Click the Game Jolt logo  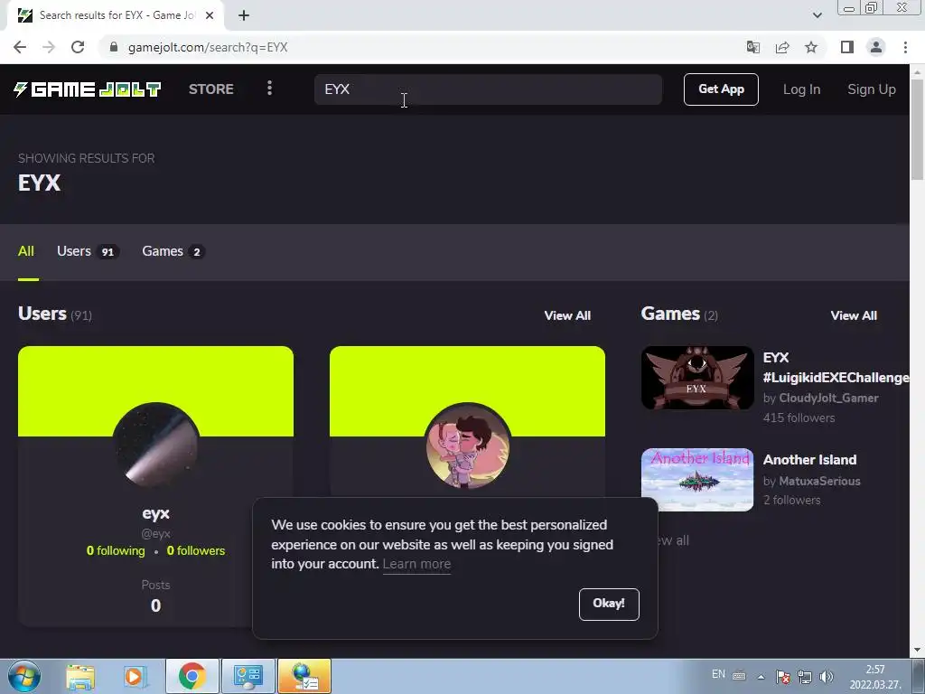[x=88, y=89]
